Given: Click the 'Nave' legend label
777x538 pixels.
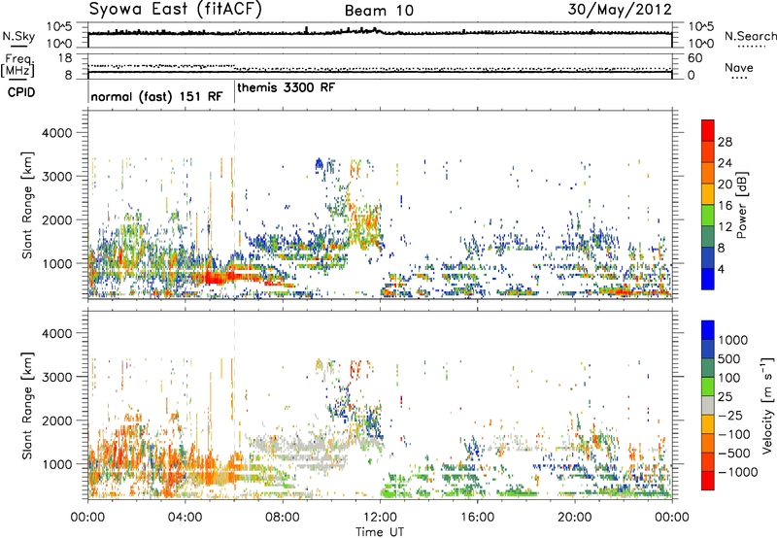Looking at the screenshot, I should [739, 67].
